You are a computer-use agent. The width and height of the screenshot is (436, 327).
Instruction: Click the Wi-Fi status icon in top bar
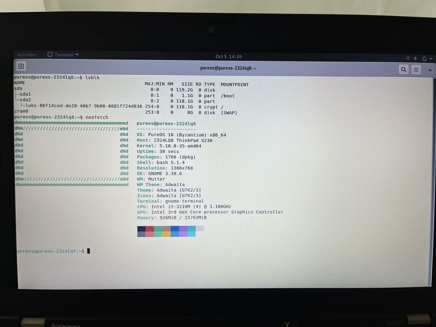[x=408, y=58]
